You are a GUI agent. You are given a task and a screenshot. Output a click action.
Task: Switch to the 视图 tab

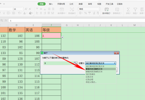pyautogui.click(x=99, y=4)
